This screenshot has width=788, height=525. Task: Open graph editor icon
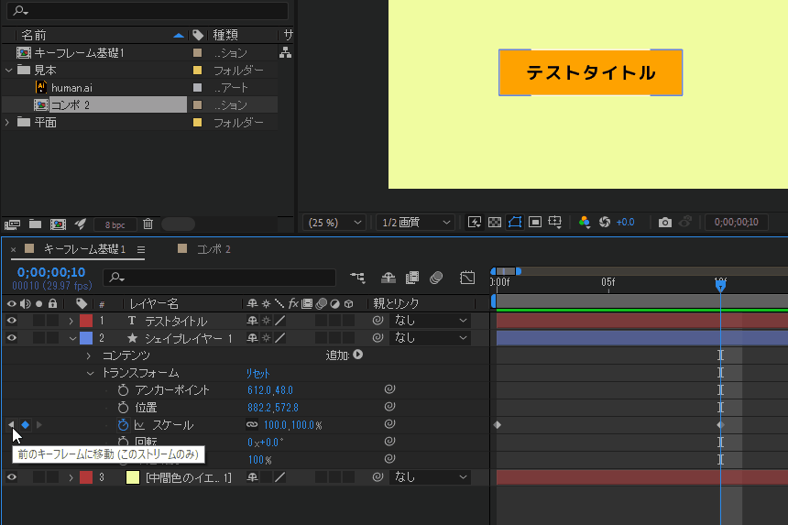click(x=467, y=278)
